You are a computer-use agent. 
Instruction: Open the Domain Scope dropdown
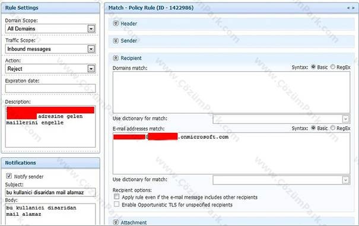[91, 29]
